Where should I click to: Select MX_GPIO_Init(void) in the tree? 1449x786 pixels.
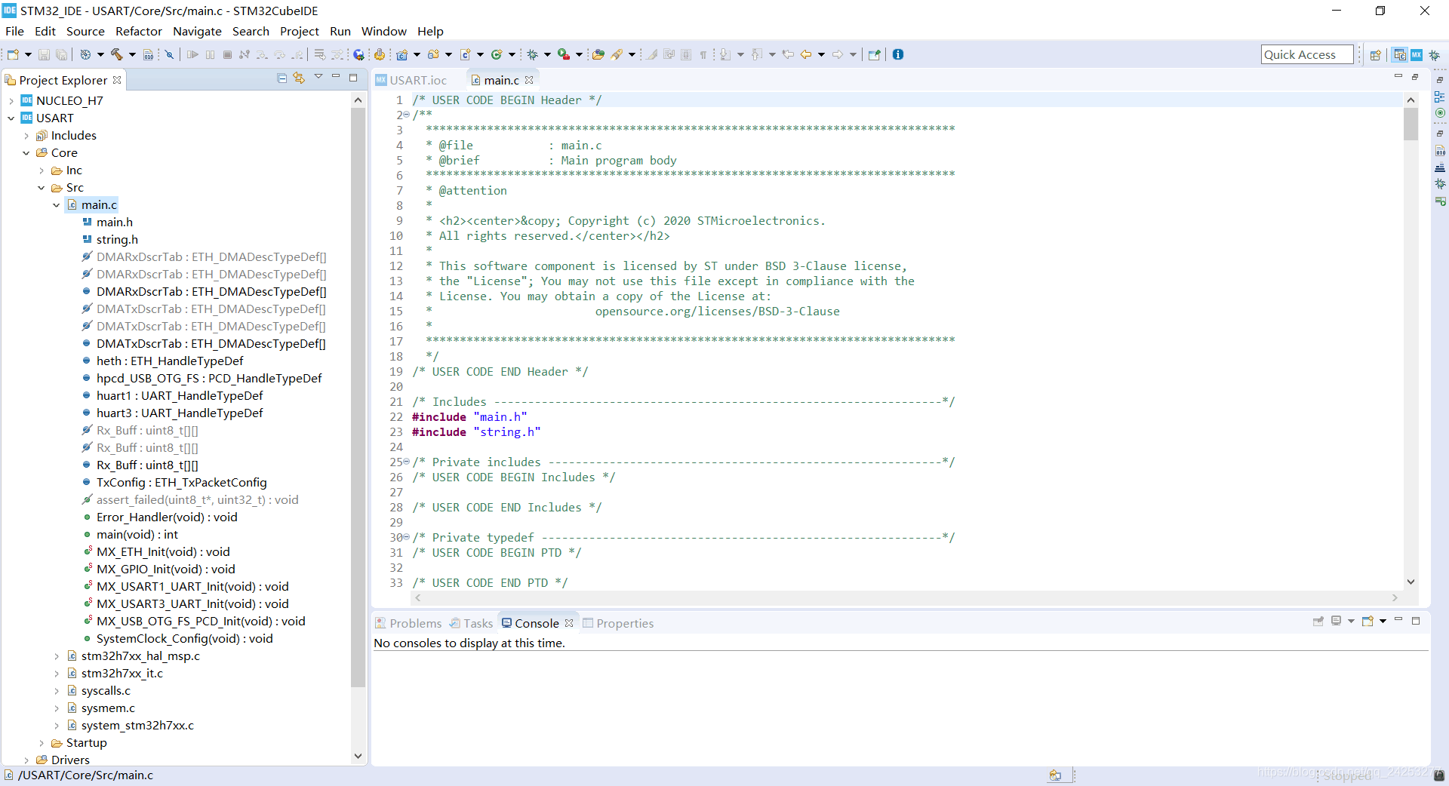point(165,570)
